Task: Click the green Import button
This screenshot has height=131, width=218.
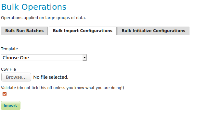Action: 10,105
